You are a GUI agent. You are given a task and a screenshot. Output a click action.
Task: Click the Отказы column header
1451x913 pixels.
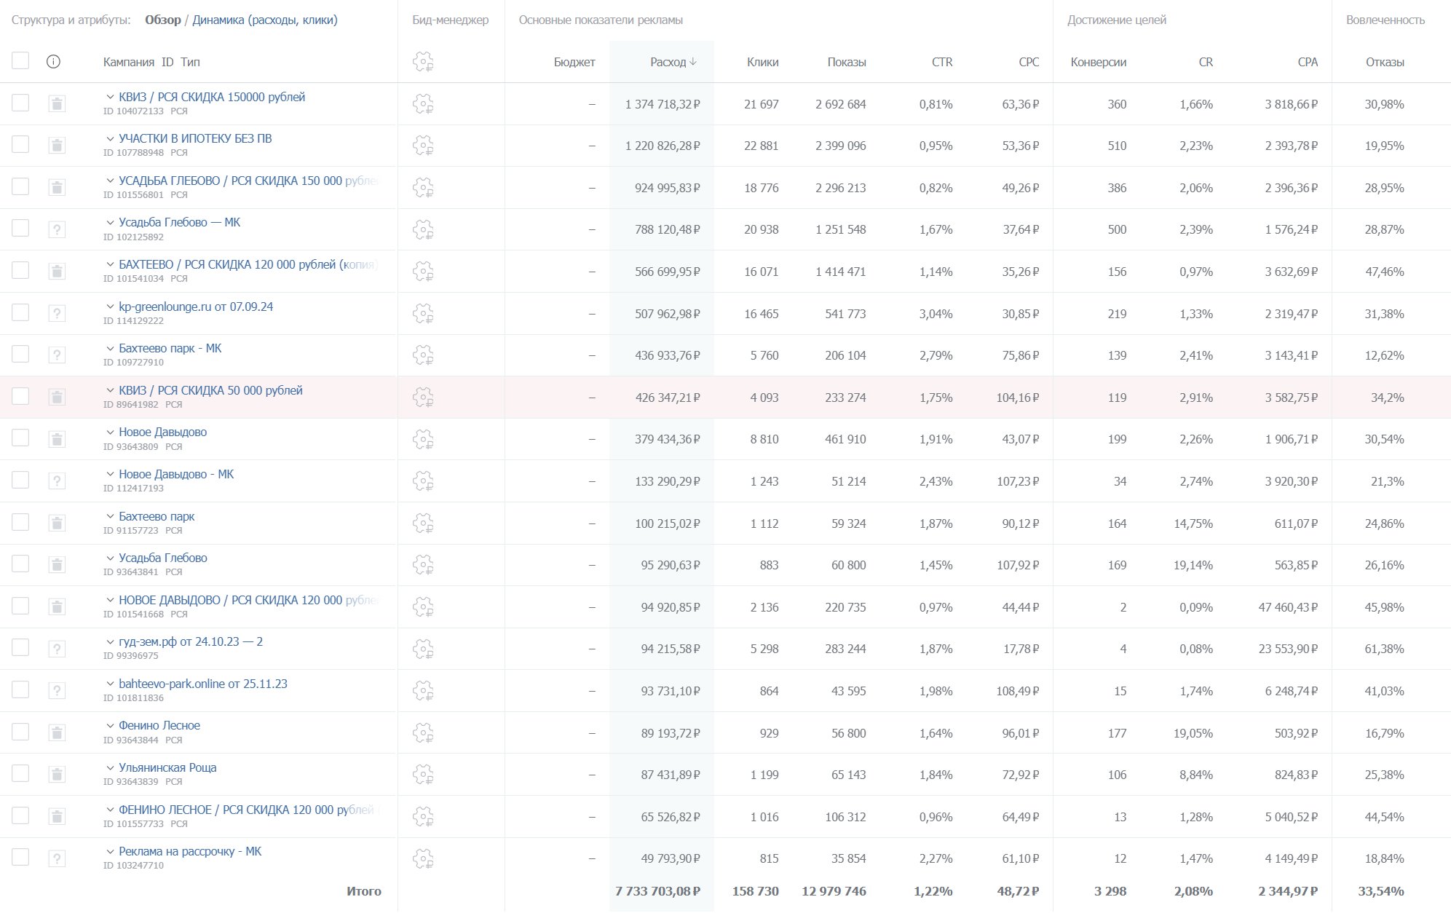[1385, 62]
